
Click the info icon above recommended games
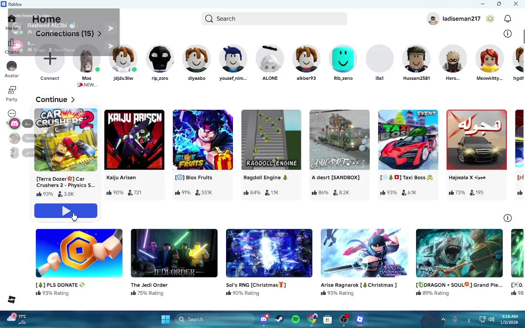tap(508, 218)
